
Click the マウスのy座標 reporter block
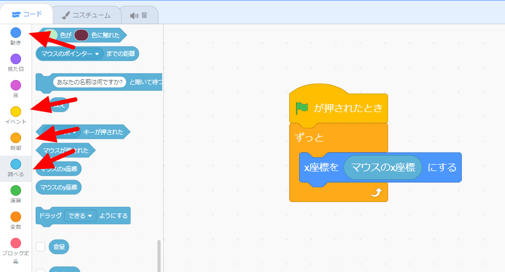click(x=58, y=187)
